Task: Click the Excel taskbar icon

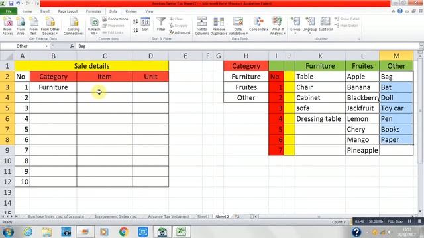Action: tap(182, 232)
